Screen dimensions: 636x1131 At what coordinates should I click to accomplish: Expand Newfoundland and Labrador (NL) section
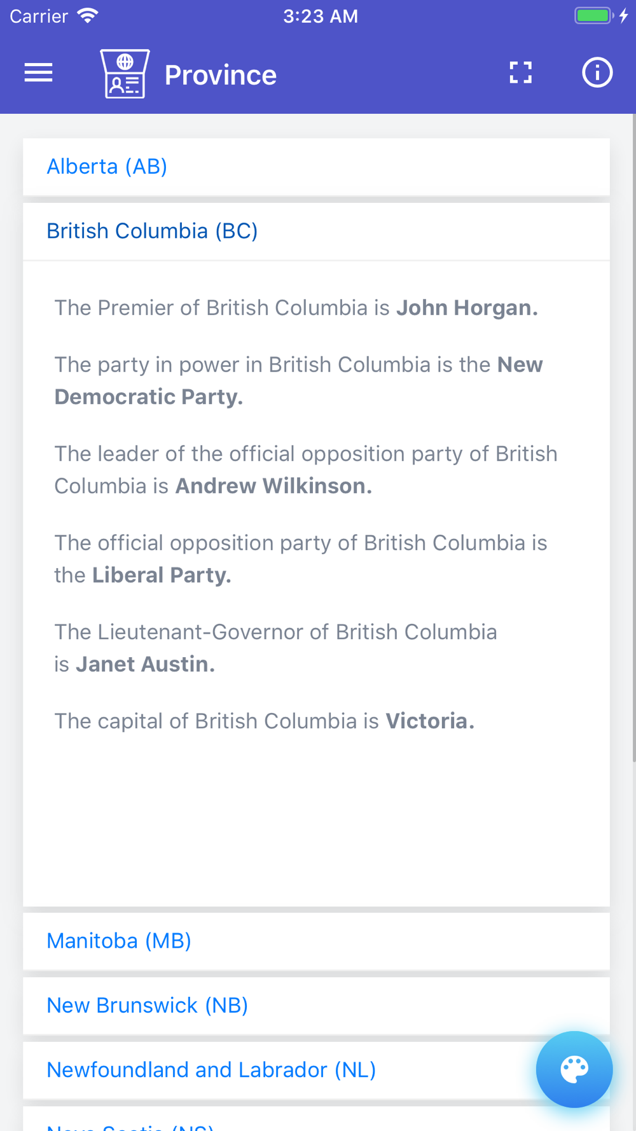click(x=211, y=1070)
